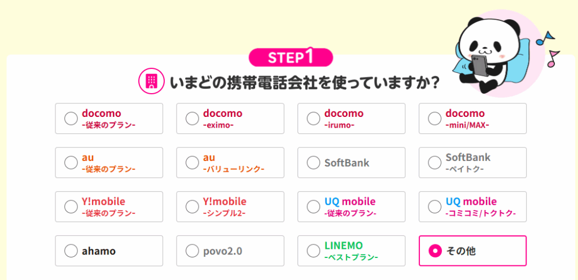
Task: Select the ahamo carrier option
Action: 109,251
